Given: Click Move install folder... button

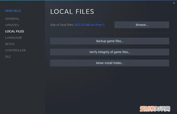Looking at the screenshot, I should (110, 63).
